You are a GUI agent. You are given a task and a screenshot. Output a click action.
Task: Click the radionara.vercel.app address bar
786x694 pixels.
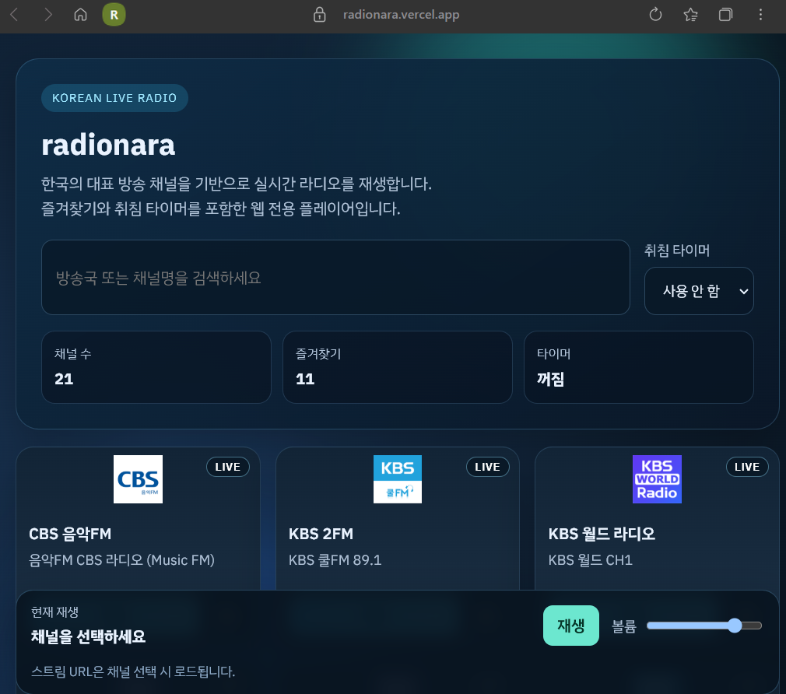point(400,14)
